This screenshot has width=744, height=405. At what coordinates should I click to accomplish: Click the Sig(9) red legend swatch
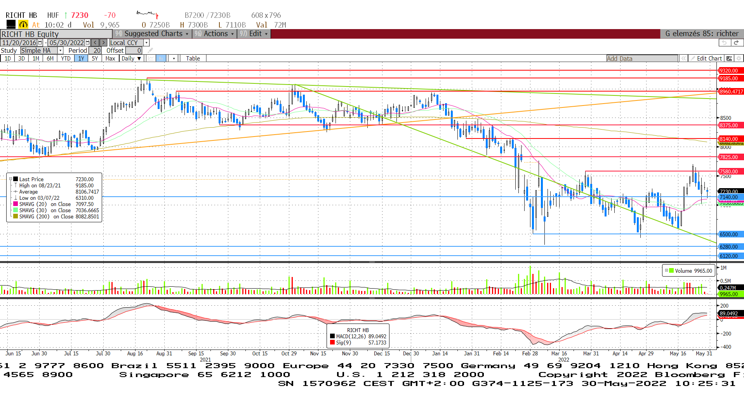click(332, 343)
